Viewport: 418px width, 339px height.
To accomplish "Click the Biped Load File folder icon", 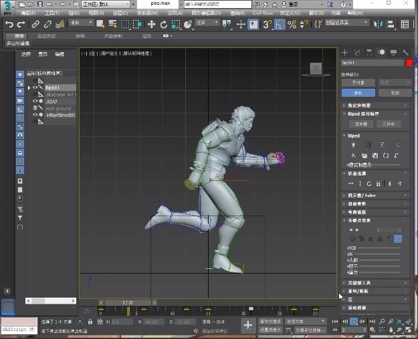I will 364,155.
